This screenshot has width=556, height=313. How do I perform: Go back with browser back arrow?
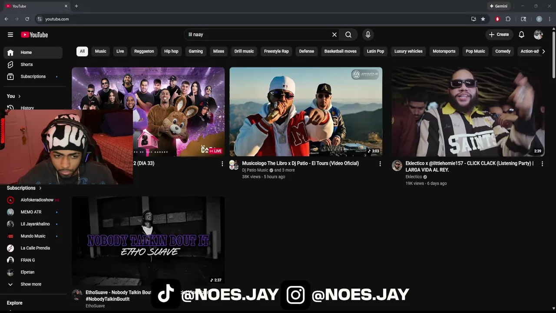(6, 19)
